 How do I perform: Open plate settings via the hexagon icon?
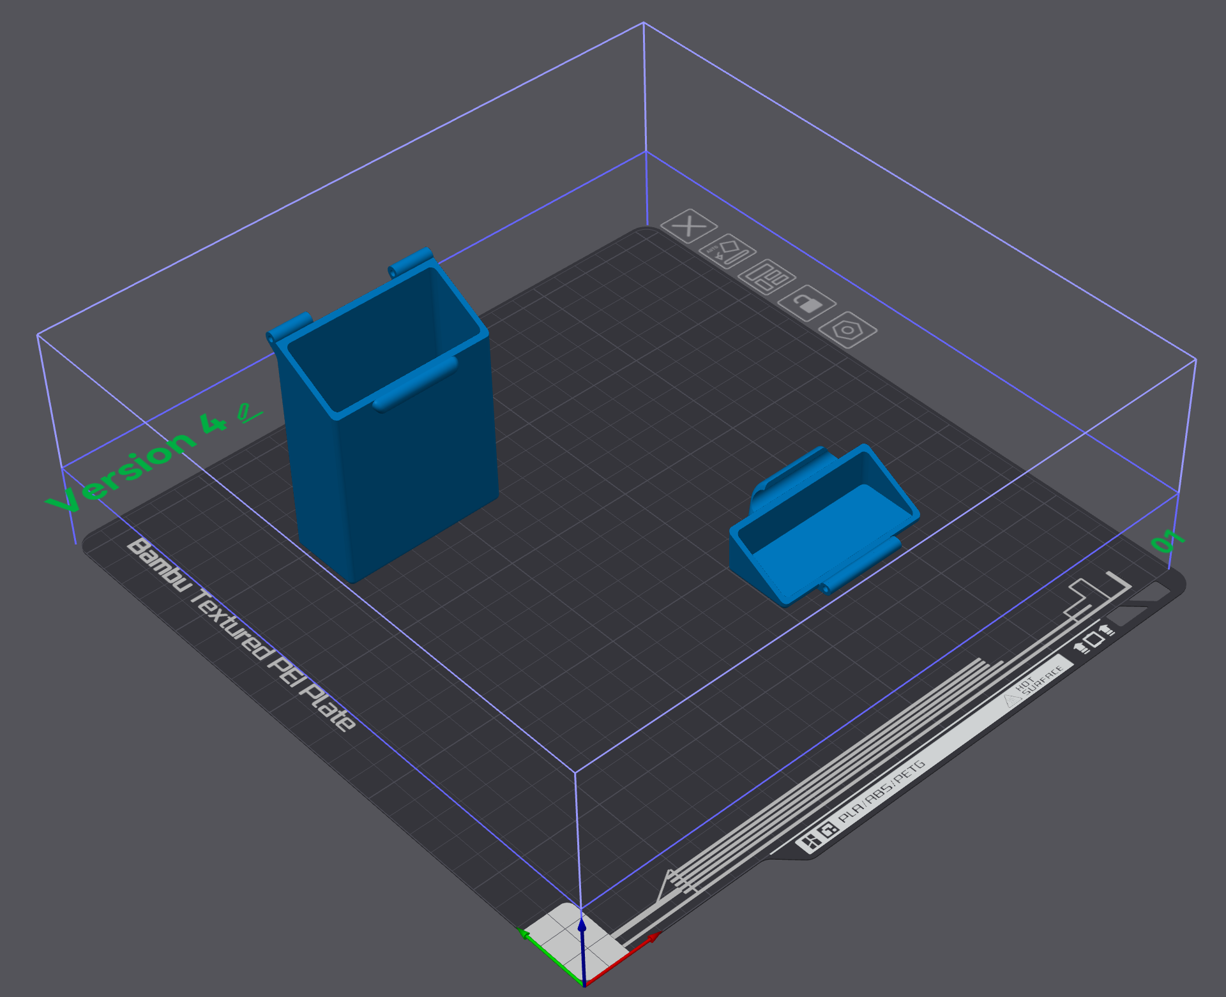(x=847, y=330)
